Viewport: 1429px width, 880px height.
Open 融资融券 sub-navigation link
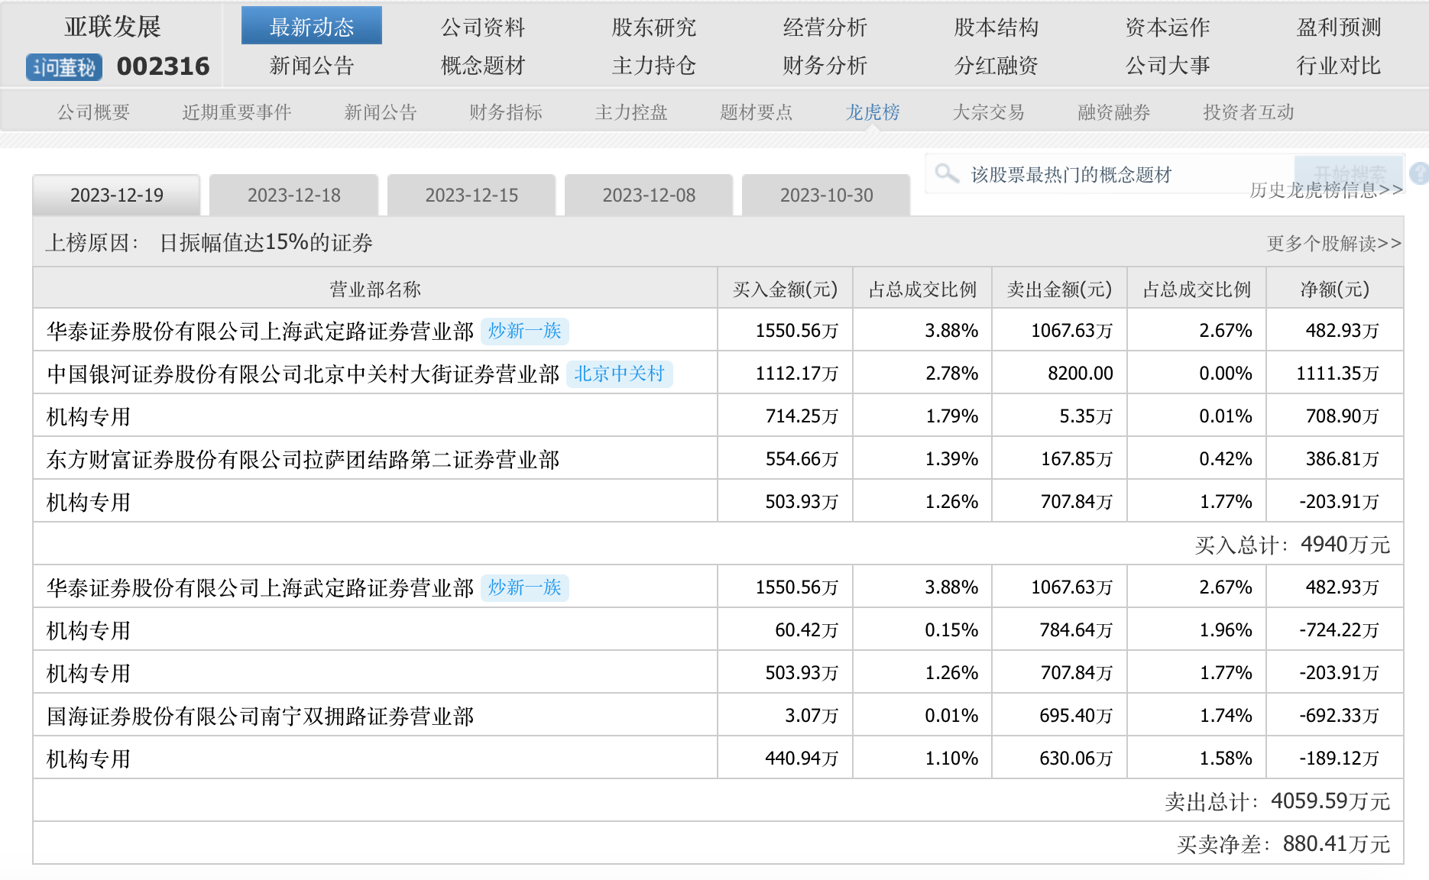[1113, 112]
